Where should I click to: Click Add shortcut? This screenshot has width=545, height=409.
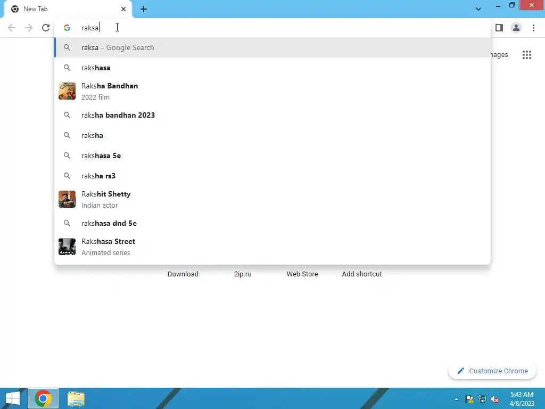click(x=362, y=274)
